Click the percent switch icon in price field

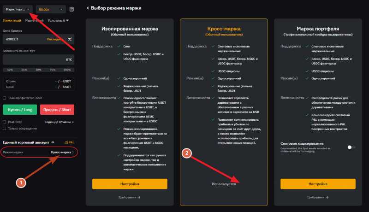70,39
